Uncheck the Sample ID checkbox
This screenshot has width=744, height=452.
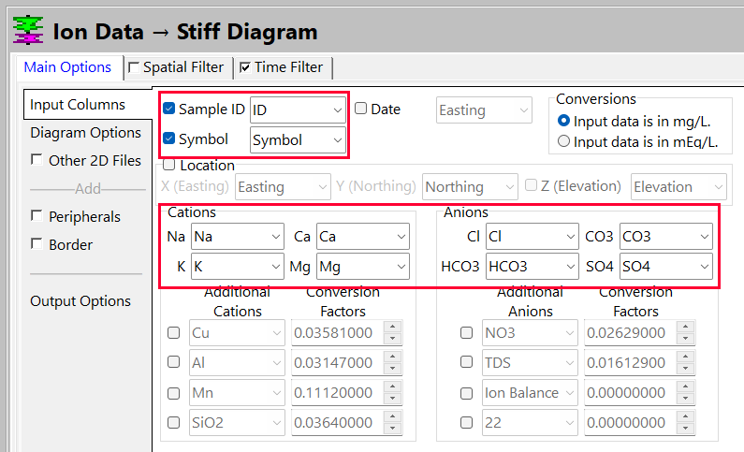click(169, 109)
